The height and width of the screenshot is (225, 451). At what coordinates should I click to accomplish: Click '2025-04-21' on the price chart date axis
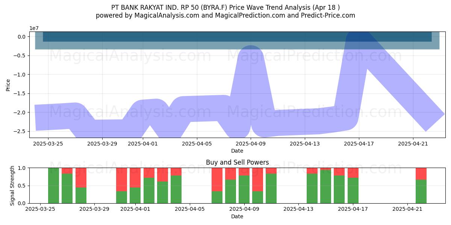413,143
